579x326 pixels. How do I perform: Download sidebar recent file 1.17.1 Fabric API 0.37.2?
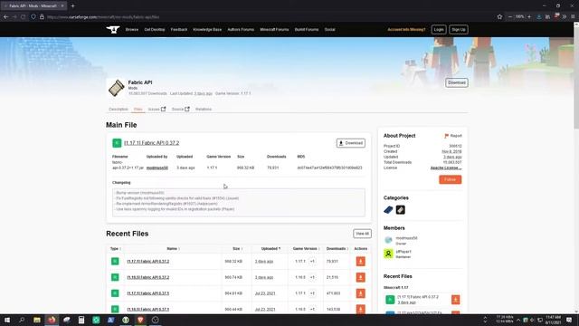point(456,300)
